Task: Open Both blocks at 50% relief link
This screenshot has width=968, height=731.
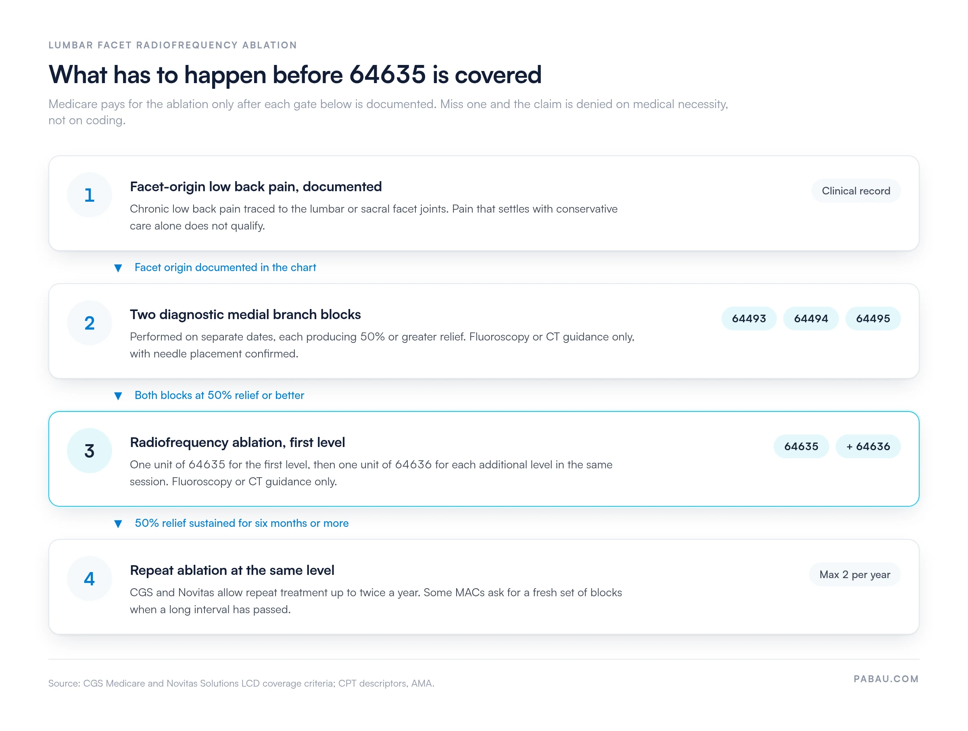Action: pos(219,395)
